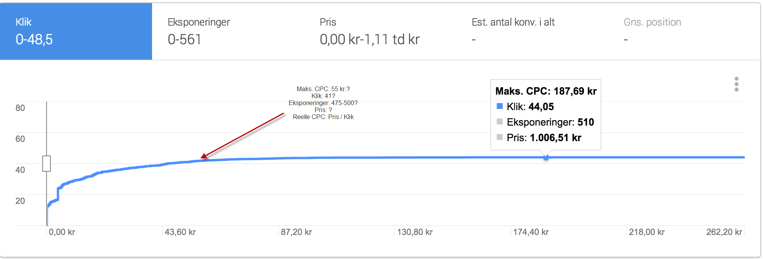
Task: Switch to the Eksponeringer tab
Action: click(228, 31)
